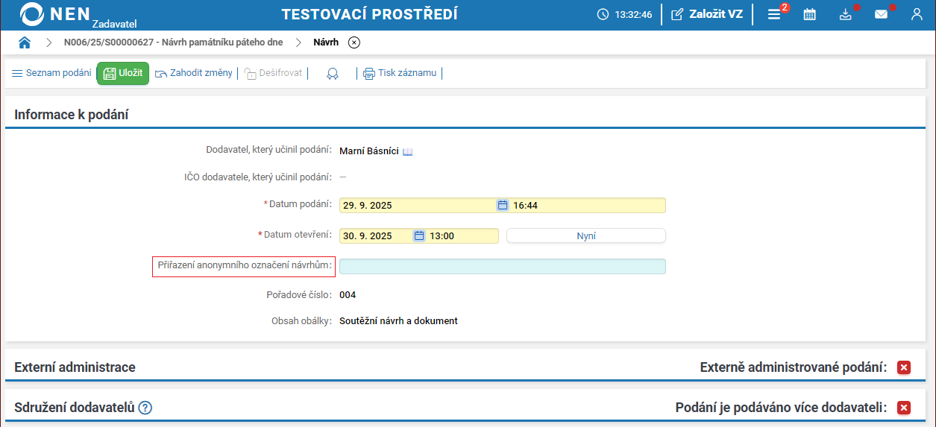This screenshot has height=427, width=936.
Task: Open Seznam podání list
Action: pos(51,73)
